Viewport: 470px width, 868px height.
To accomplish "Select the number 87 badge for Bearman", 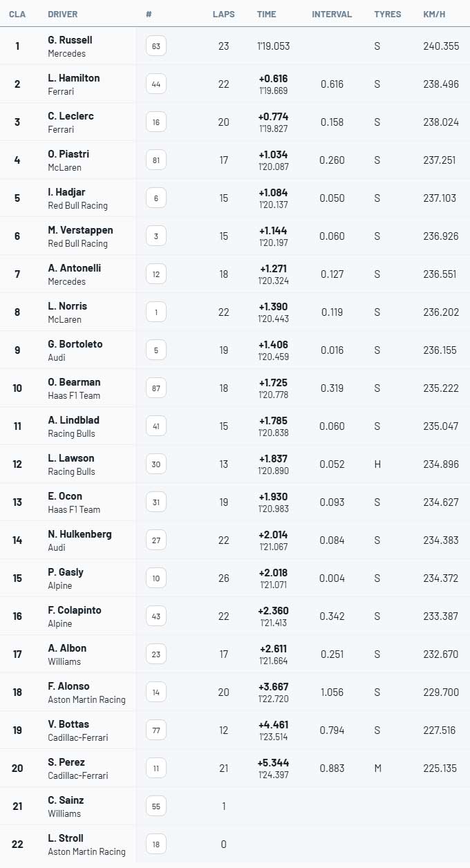I will [x=156, y=388].
